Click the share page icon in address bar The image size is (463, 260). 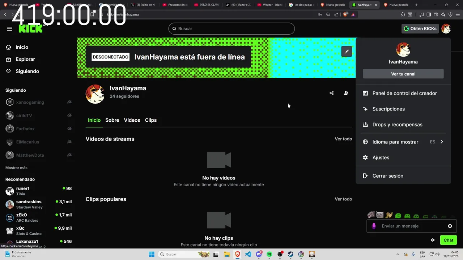pyautogui.click(x=336, y=14)
